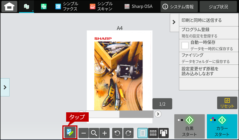The width and height of the screenshot is (239, 140).
Task: Tap the image edit icon
Action: pyautogui.click(x=70, y=132)
